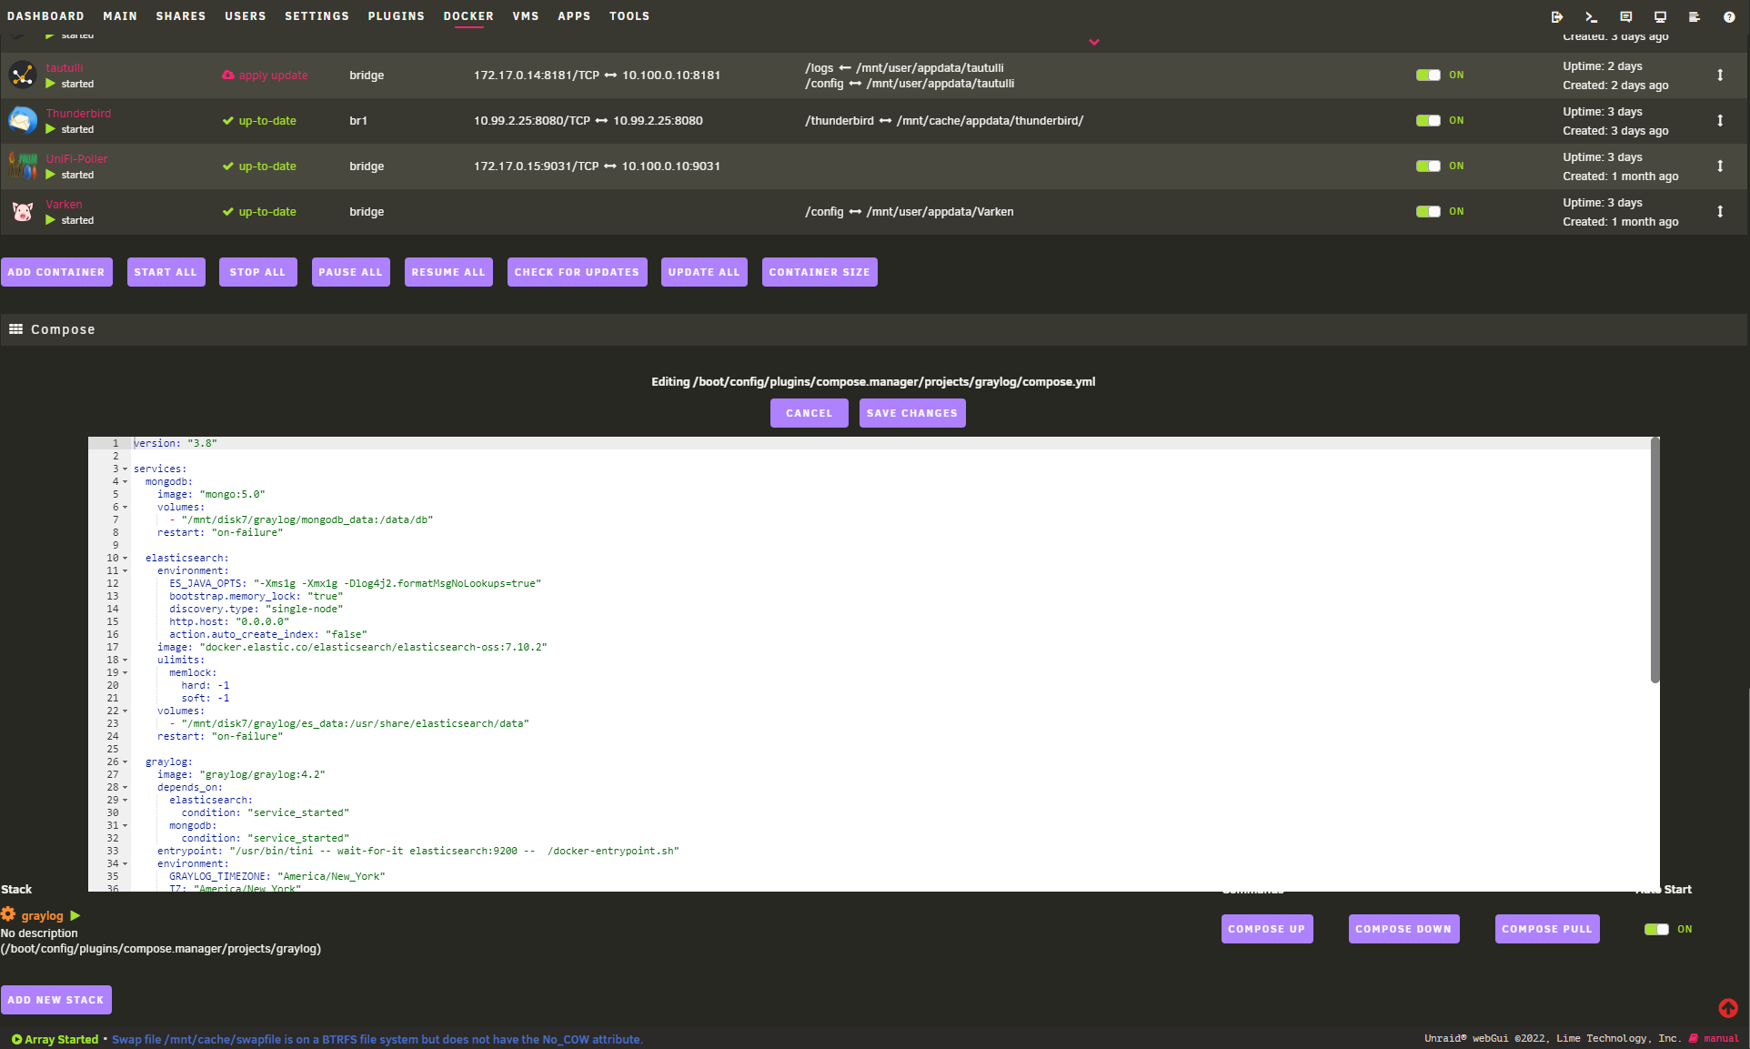The image size is (1750, 1049).
Task: Collapse the services fold arrow on line 3
Action: [x=126, y=469]
